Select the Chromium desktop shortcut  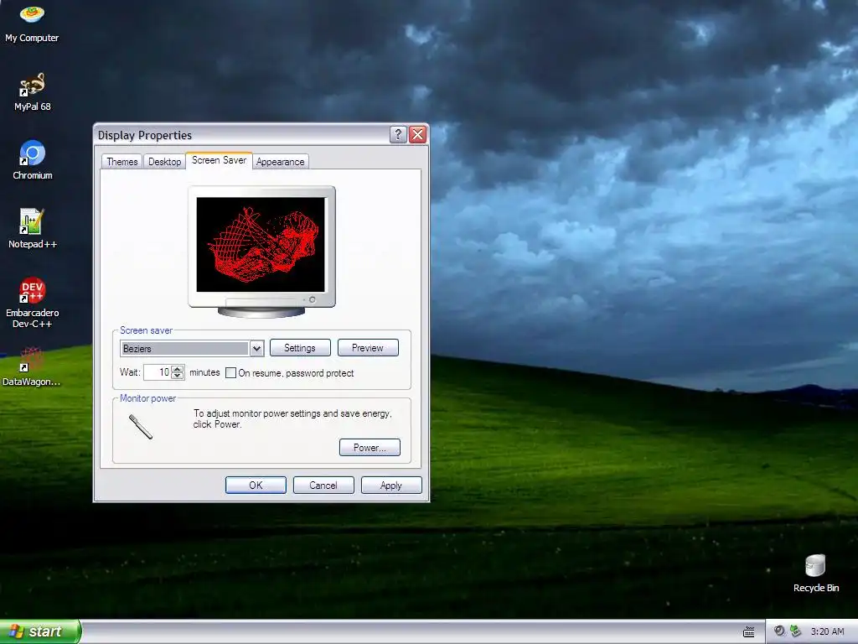[33, 160]
